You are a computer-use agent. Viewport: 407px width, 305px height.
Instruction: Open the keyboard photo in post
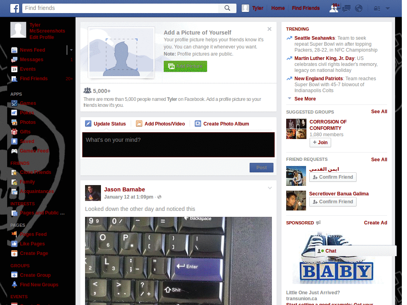click(x=178, y=261)
